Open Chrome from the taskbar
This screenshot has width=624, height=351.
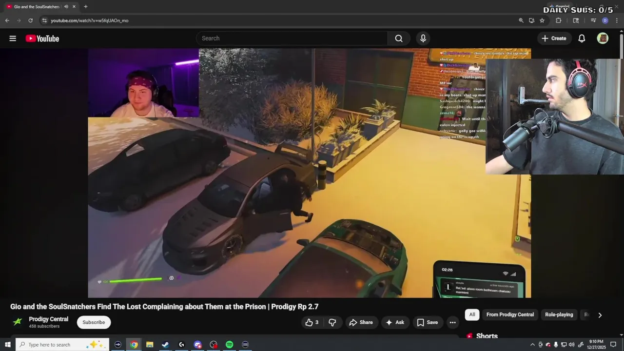pyautogui.click(x=134, y=345)
